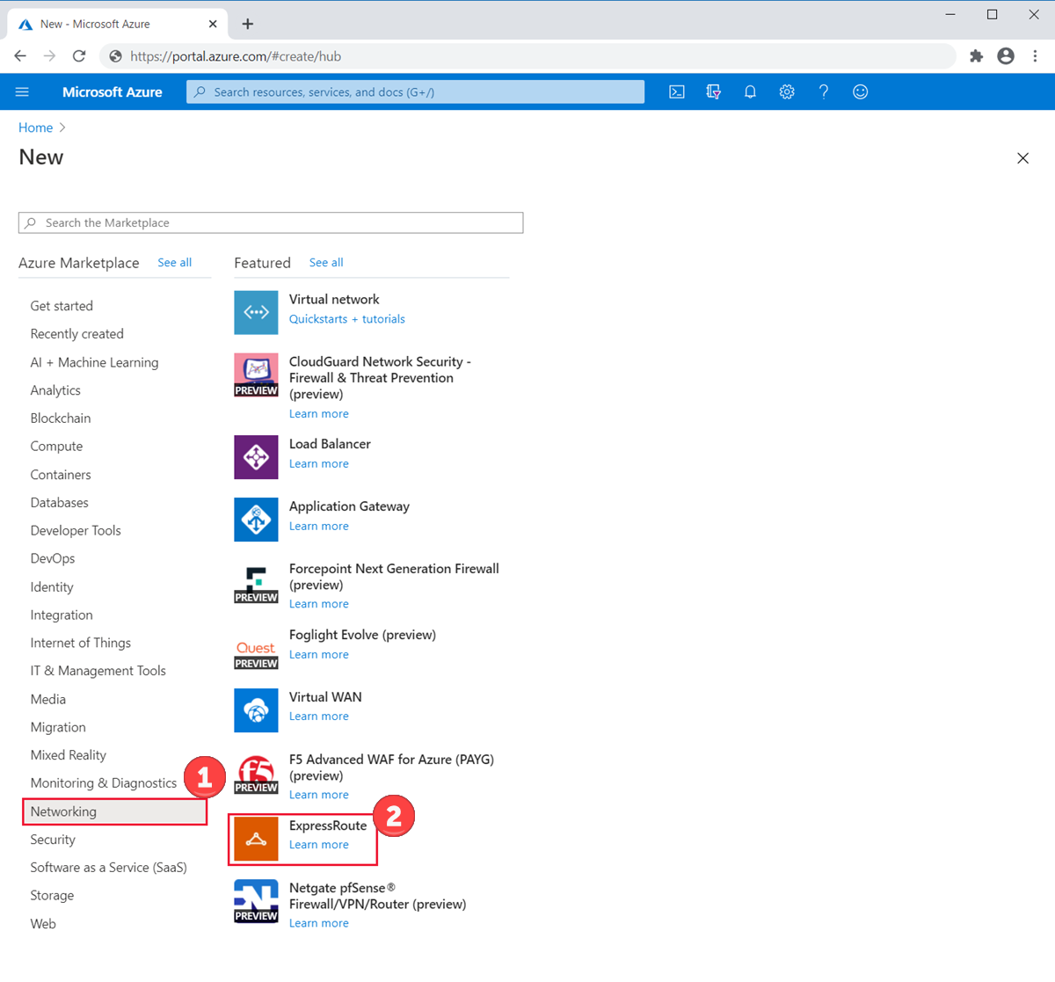Select the Virtual network tile icon
The width and height of the screenshot is (1055, 982).
pyautogui.click(x=256, y=312)
